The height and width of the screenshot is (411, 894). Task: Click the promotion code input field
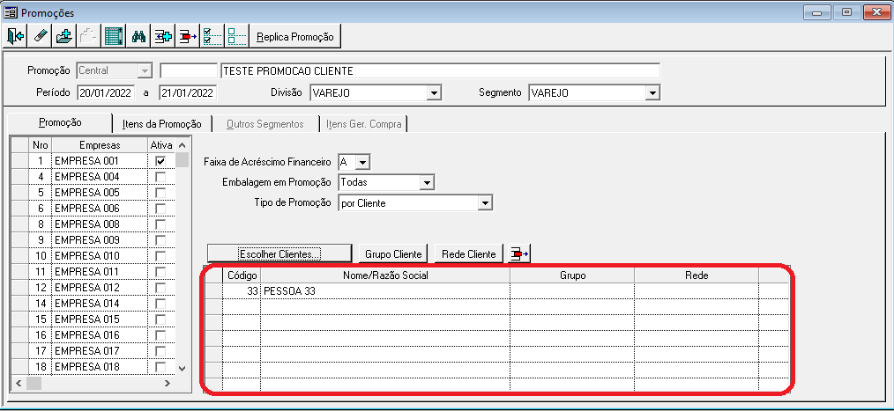pyautogui.click(x=189, y=71)
